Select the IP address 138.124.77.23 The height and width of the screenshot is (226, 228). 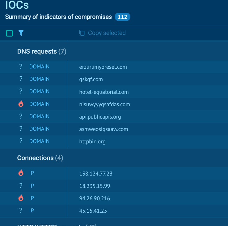click(x=96, y=174)
